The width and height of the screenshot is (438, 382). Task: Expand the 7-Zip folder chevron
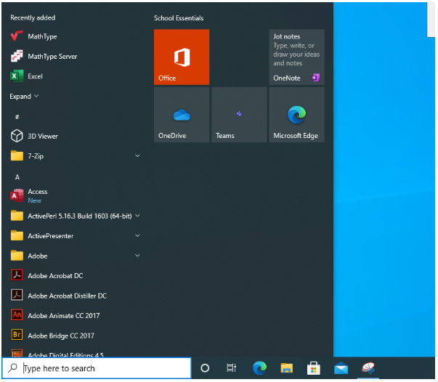tap(137, 156)
